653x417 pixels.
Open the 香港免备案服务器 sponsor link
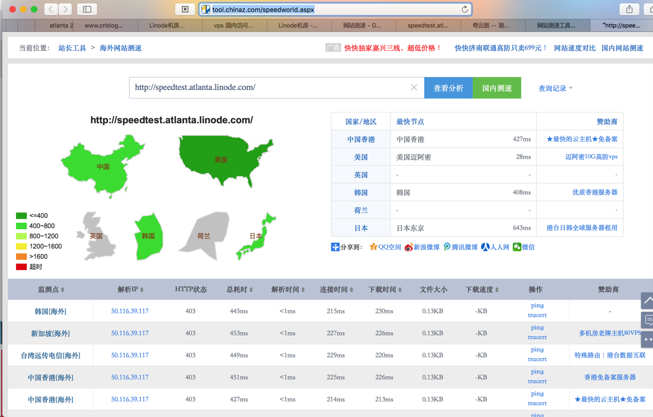(610, 377)
